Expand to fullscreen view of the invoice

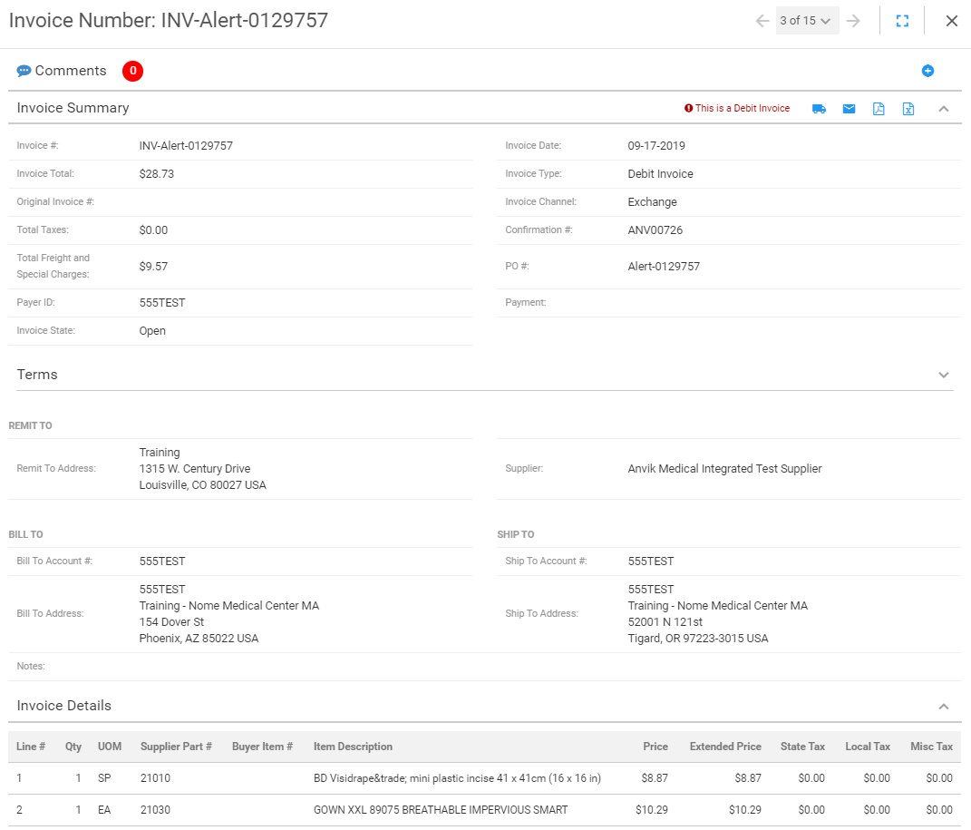[x=902, y=20]
